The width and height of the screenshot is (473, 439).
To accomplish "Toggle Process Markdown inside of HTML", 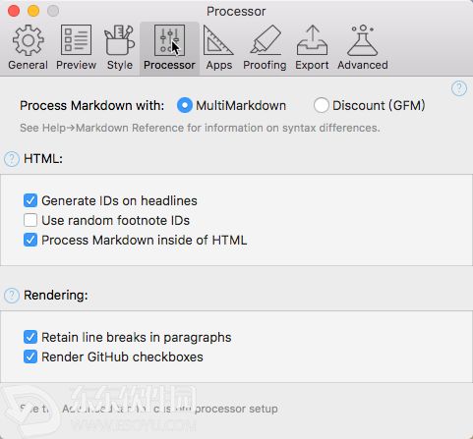I will pos(30,240).
